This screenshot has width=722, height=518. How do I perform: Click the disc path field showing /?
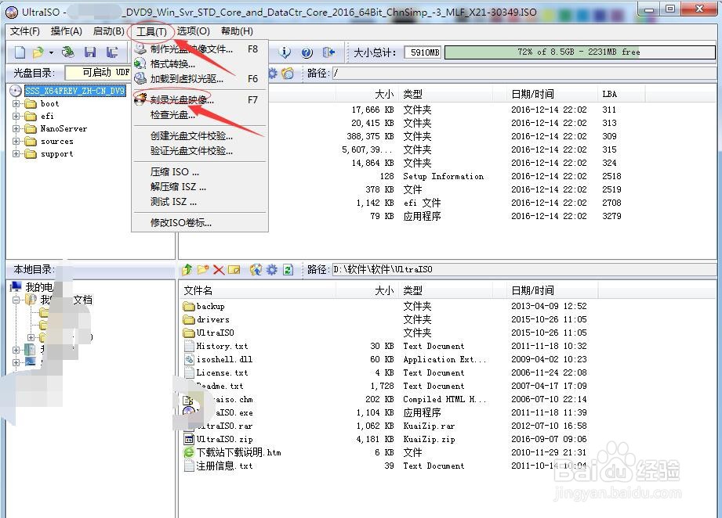[524, 73]
